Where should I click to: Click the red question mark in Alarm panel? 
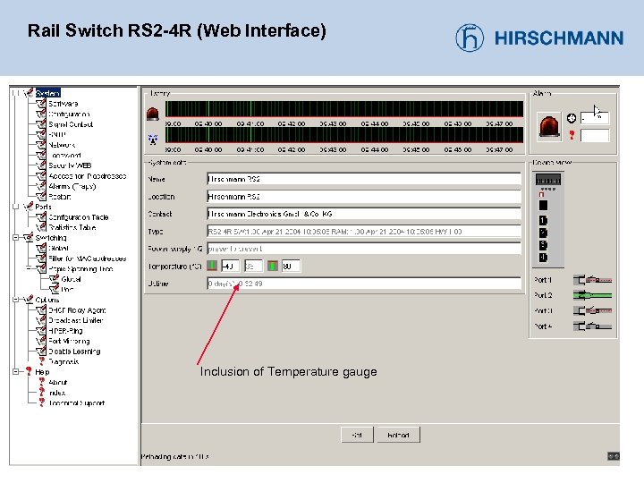coord(572,135)
